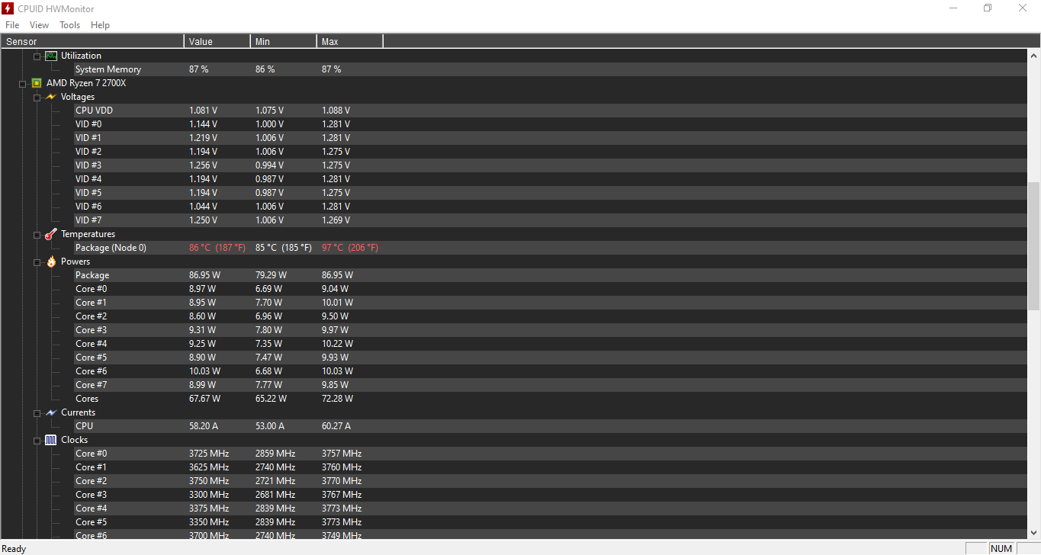Click the 3750 MHz Core #2 clock value
This screenshot has width=1041, height=555.
point(209,481)
